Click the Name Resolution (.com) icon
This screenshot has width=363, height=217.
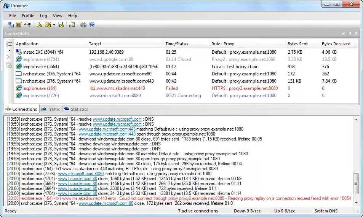coord(27,25)
